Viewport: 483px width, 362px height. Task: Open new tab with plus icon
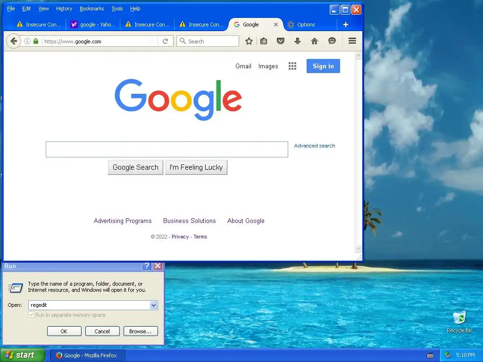tap(346, 25)
